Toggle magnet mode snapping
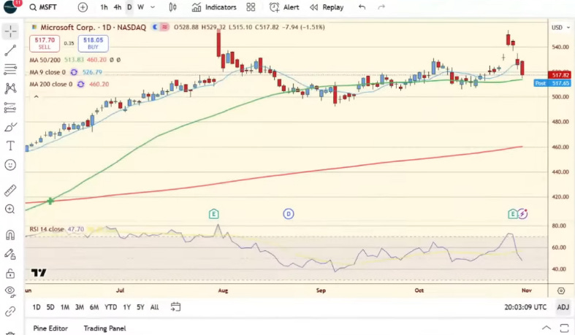 pyautogui.click(x=10, y=234)
